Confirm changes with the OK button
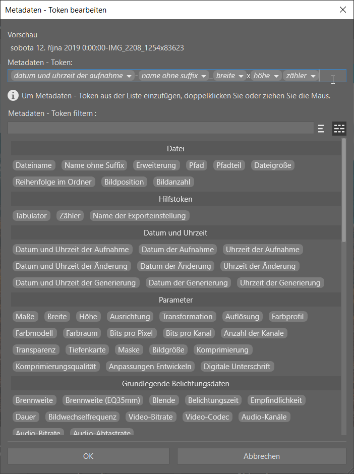Screen dimensions: 354x474 88,456
